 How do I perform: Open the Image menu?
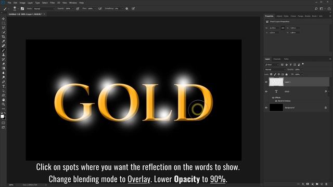click(22, 3)
